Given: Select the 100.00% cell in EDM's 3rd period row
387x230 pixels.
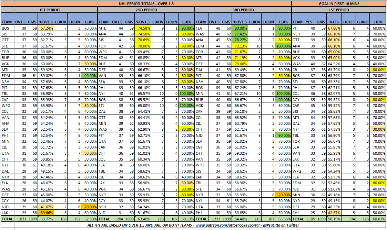Looking at the screenshot, I should point(283,46).
